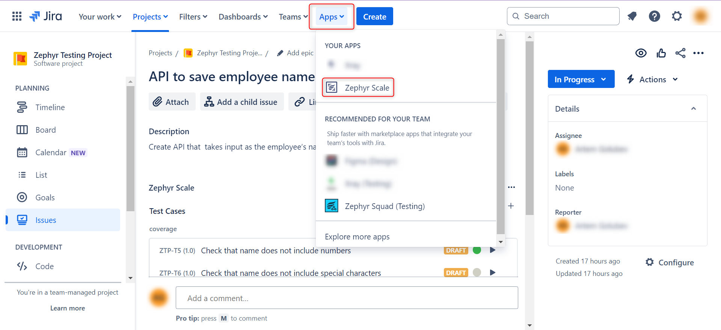The width and height of the screenshot is (721, 330).
Task: Open the issue more actions ellipsis
Action: (698, 53)
